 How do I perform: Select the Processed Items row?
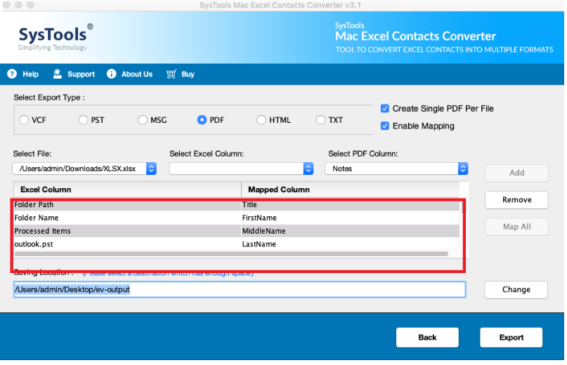tap(237, 232)
